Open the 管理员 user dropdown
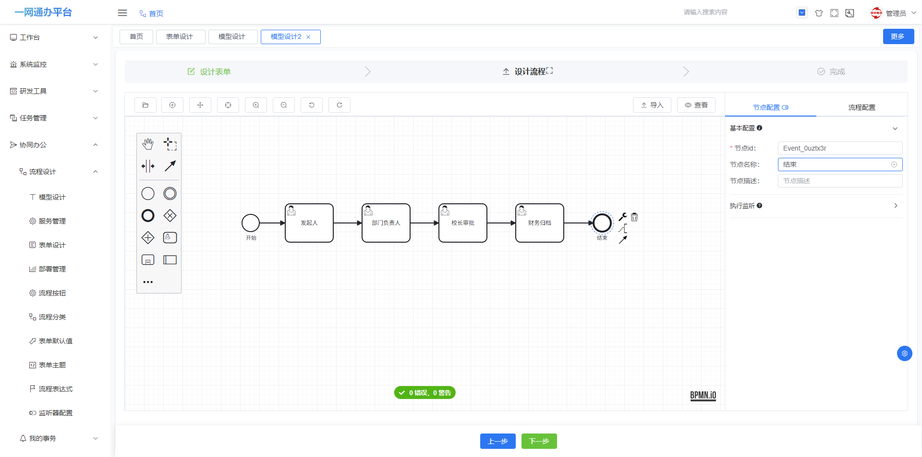 [x=894, y=13]
